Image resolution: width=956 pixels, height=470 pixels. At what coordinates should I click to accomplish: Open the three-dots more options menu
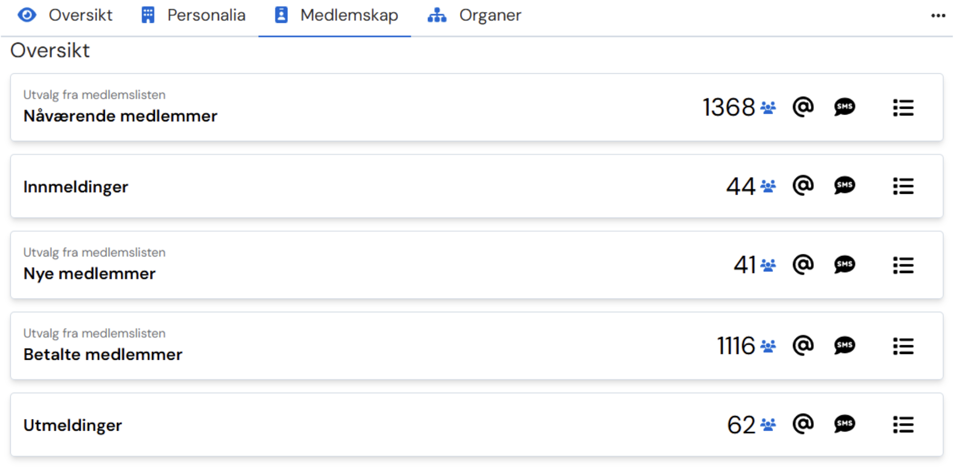[938, 16]
